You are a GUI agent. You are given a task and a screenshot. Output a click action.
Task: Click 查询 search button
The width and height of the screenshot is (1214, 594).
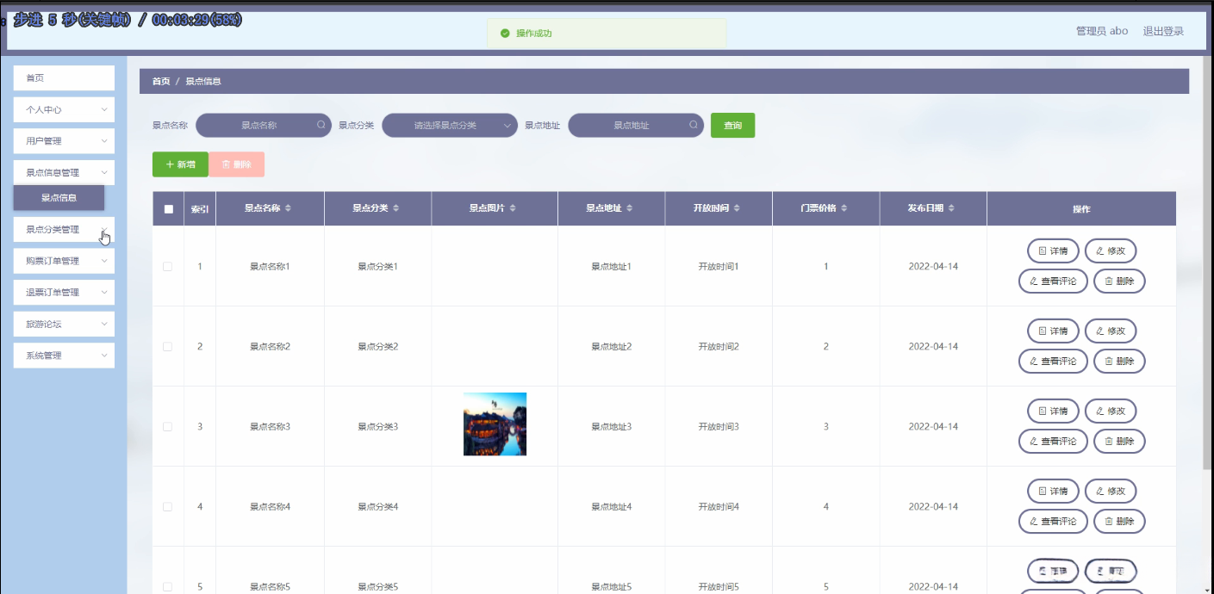pos(732,125)
